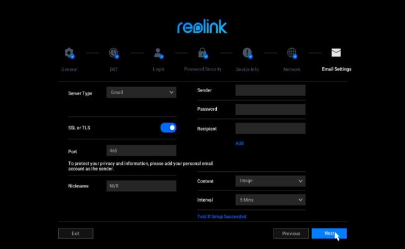Screen dimensions: 405x249
Task: Click Test If Setup Succeeded link
Action: [222, 217]
